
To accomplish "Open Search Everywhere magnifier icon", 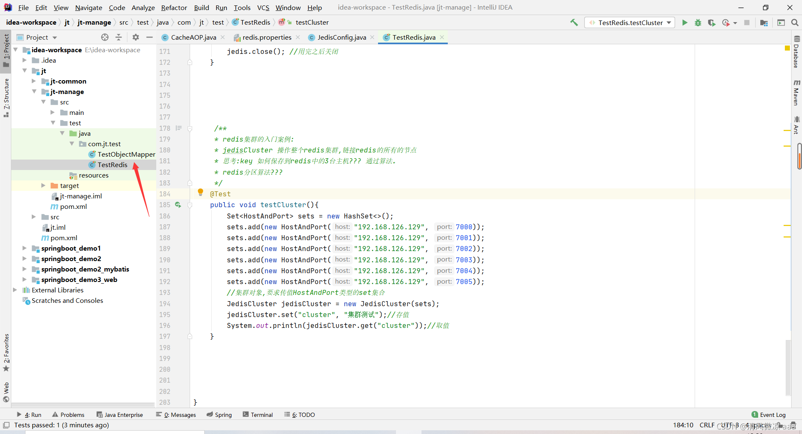I will [x=795, y=23].
